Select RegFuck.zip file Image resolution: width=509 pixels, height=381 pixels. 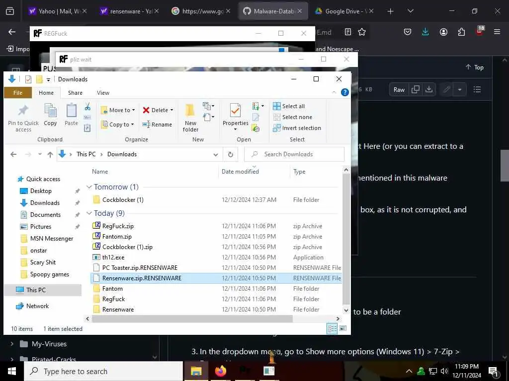(x=118, y=226)
